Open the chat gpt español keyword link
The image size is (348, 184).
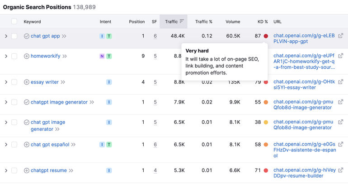tap(50, 145)
